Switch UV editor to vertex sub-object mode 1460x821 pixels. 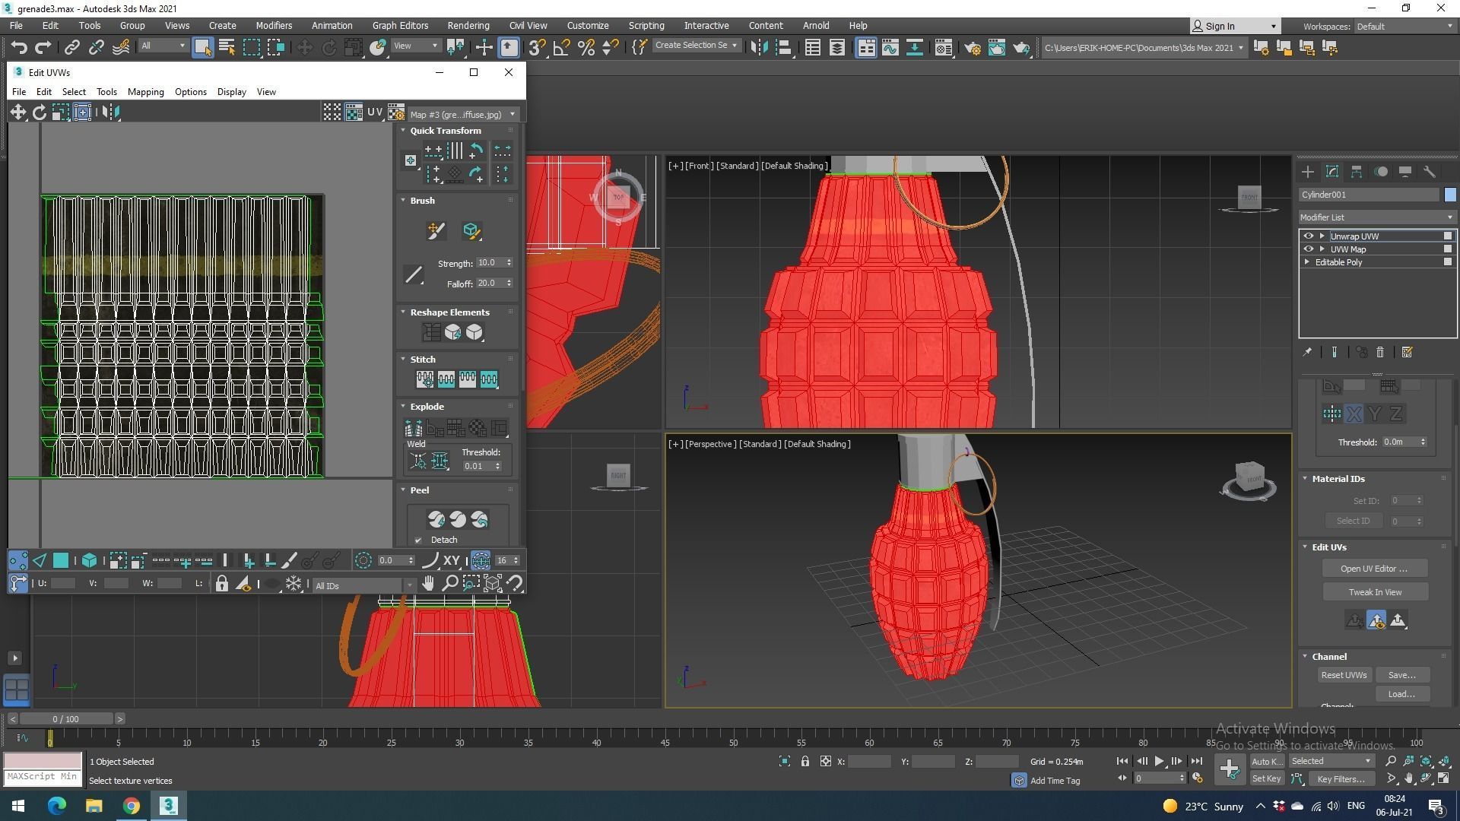[x=18, y=561]
